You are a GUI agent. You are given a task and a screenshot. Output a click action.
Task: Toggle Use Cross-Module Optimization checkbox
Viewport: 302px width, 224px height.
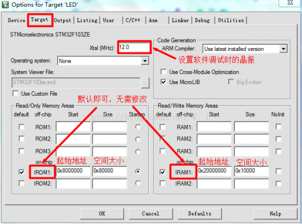tap(163, 72)
